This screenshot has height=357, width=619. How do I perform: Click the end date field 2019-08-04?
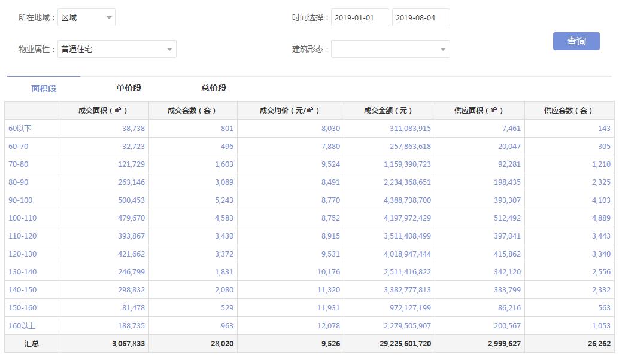(x=420, y=18)
